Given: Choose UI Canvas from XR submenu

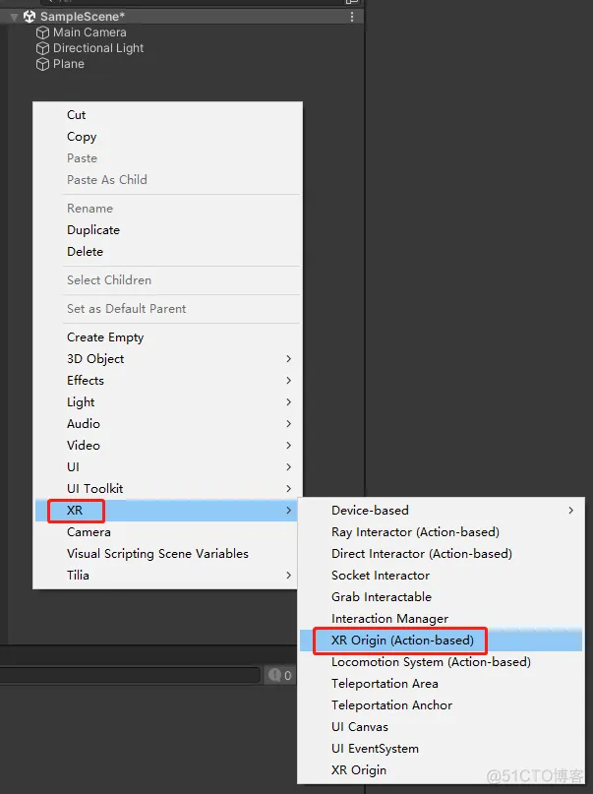Looking at the screenshot, I should (x=442, y=727).
